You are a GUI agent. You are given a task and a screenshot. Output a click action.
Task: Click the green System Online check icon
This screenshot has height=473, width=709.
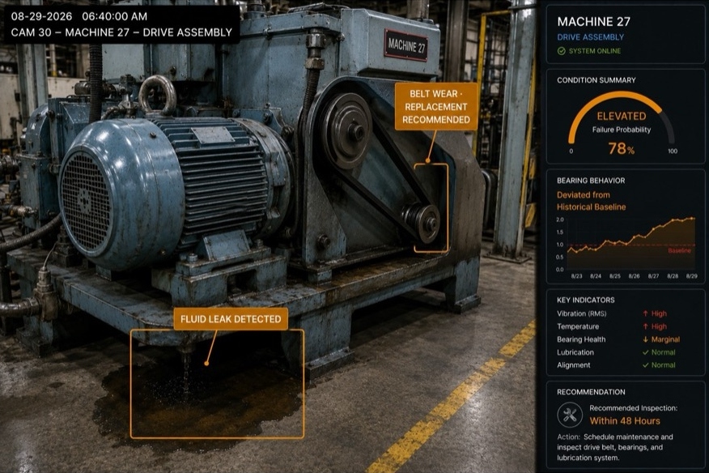[561, 51]
